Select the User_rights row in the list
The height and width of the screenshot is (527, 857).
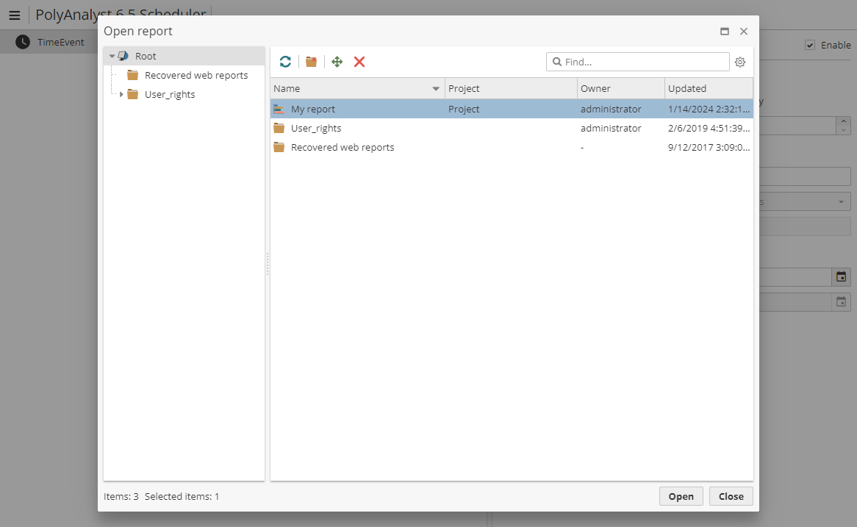click(316, 128)
